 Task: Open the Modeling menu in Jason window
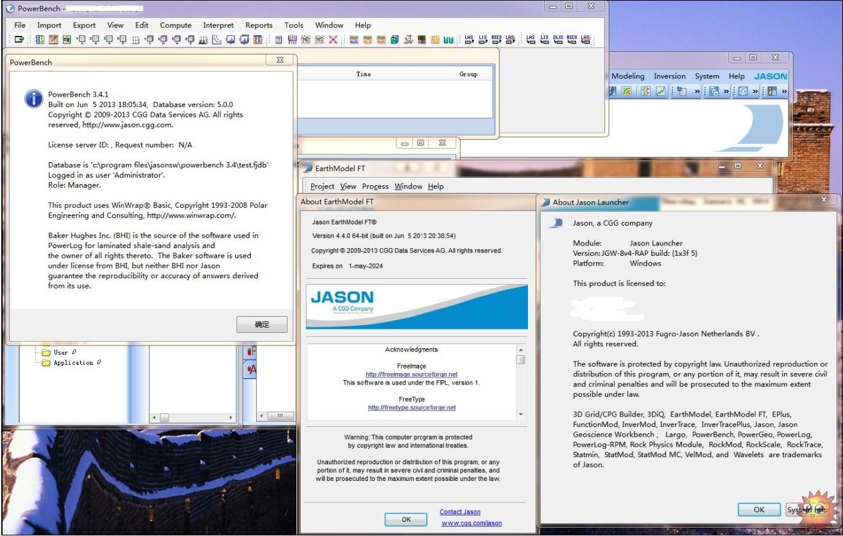coord(628,76)
